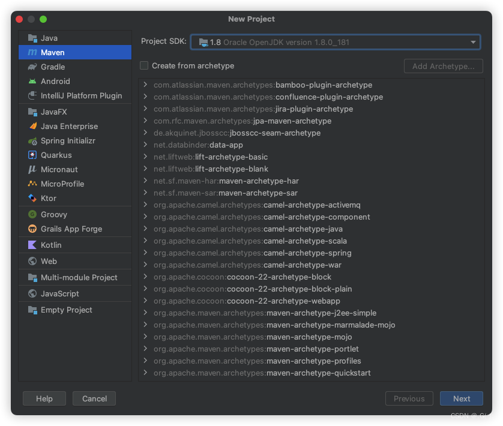The height and width of the screenshot is (426, 503).
Task: Click the JDK folder icon in SDK field
Action: coord(203,43)
